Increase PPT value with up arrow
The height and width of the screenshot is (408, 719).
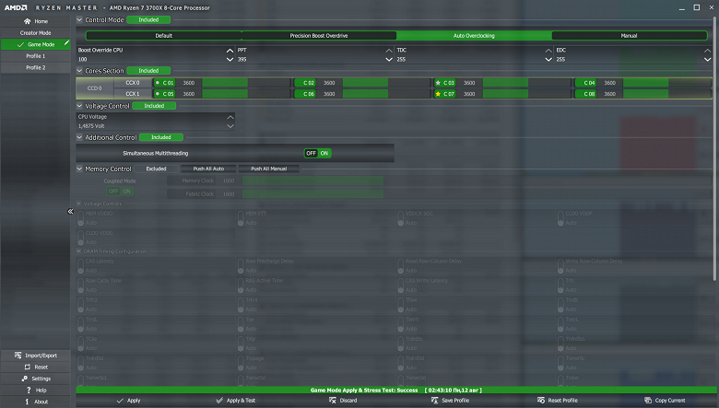pos(389,51)
